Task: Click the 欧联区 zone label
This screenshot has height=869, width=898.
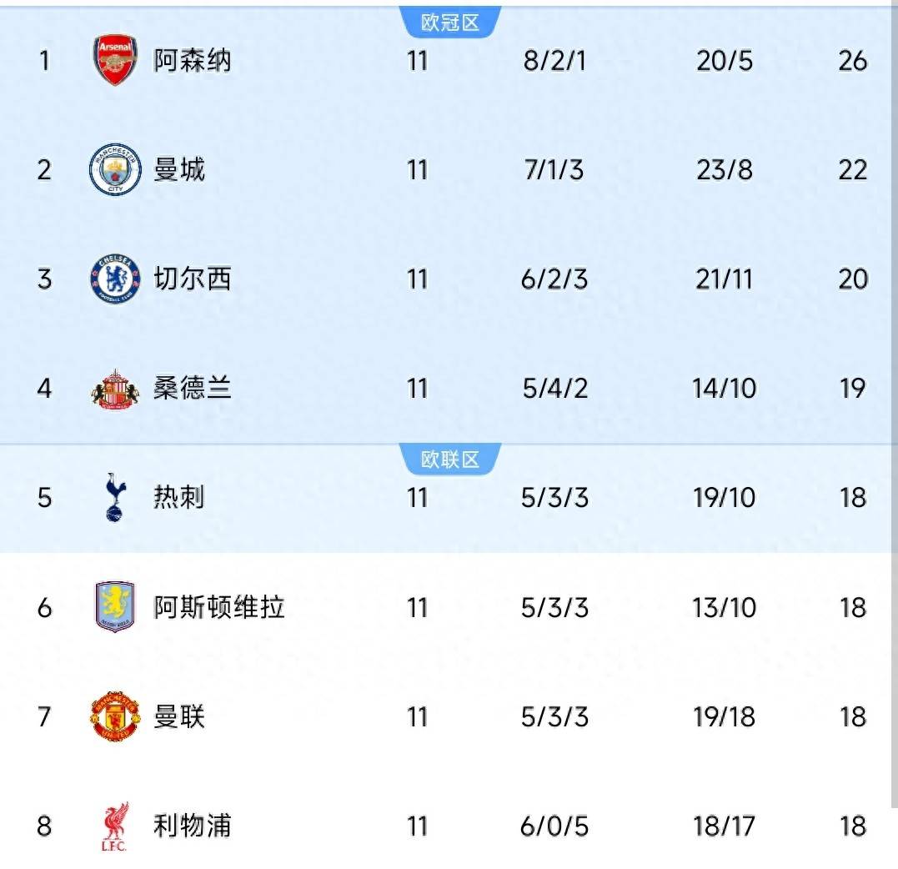Action: [450, 460]
